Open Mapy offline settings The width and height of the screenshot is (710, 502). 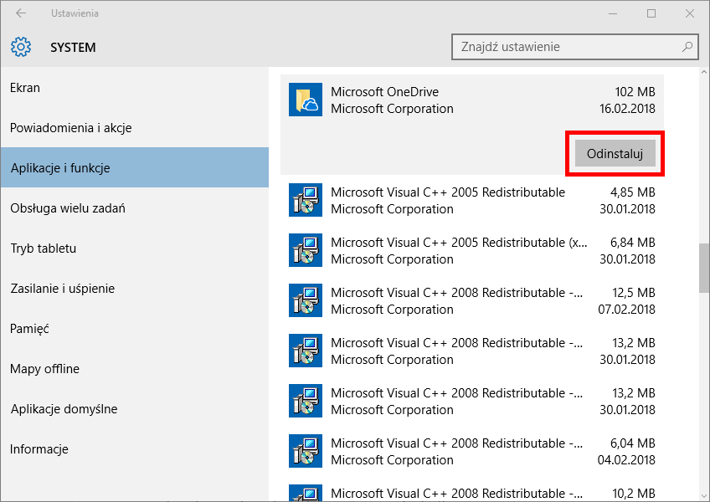pyautogui.click(x=135, y=369)
